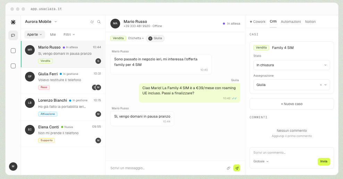Select the Crm tab
343x179 pixels.
click(273, 22)
